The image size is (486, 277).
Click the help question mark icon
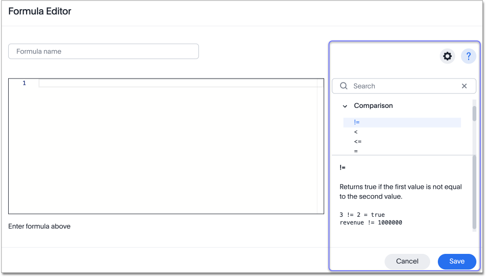point(468,56)
